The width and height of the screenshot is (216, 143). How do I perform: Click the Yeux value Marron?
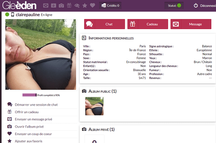(x=207, y=58)
